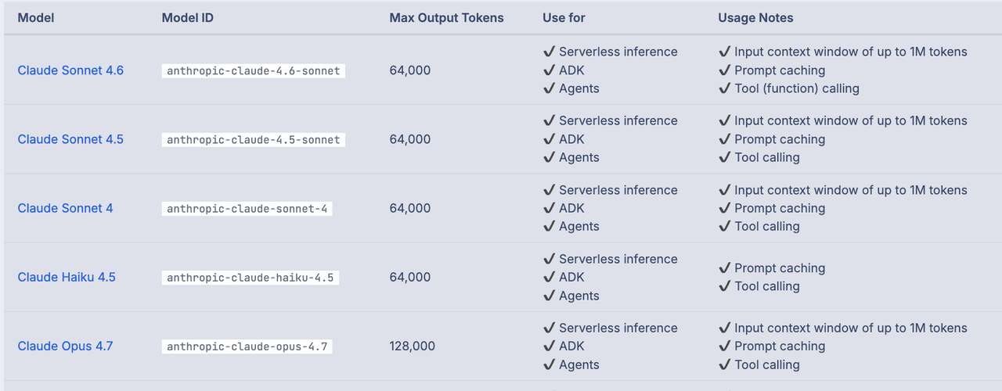Click the Agents checkmark in the Claude Sonnet 4 row
The image size is (1002, 391).
pos(549,226)
